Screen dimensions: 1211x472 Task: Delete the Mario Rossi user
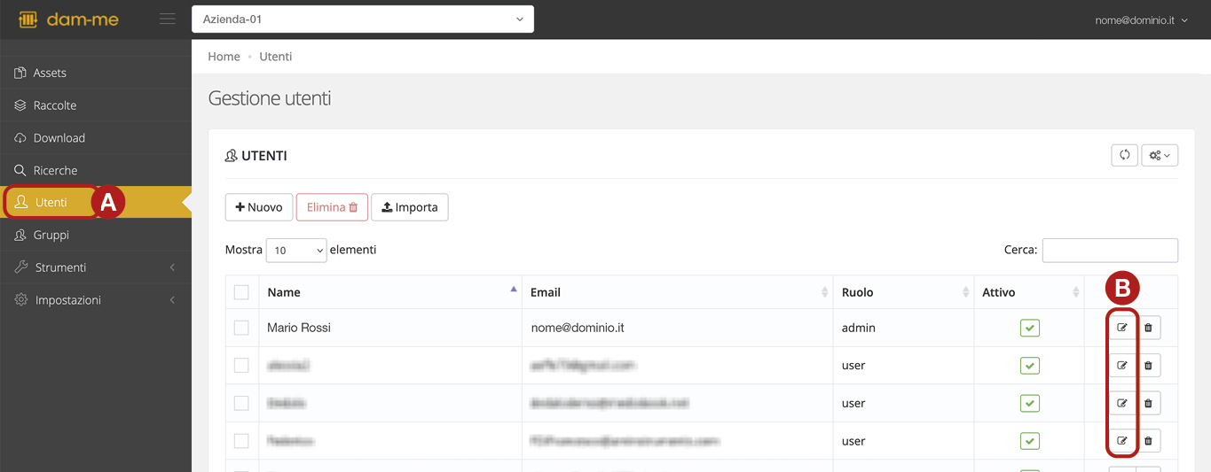[x=1148, y=328]
